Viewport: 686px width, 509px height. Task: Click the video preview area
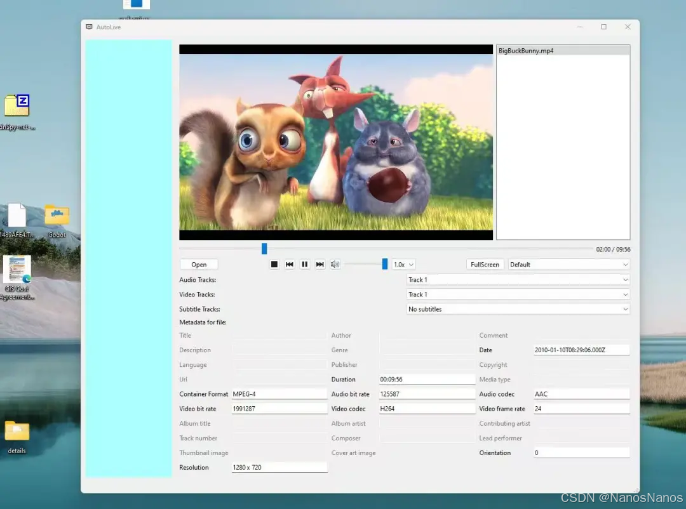336,142
